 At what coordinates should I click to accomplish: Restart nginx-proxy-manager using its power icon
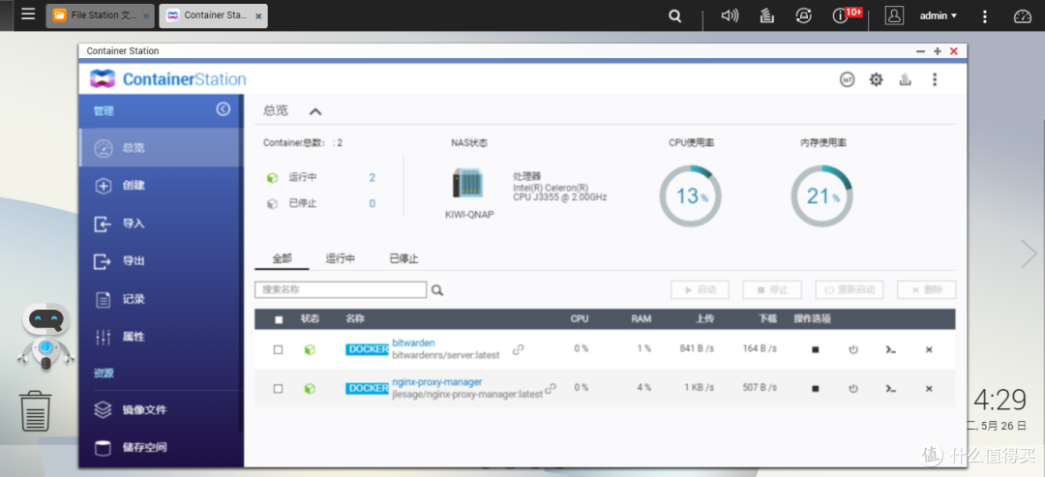853,388
